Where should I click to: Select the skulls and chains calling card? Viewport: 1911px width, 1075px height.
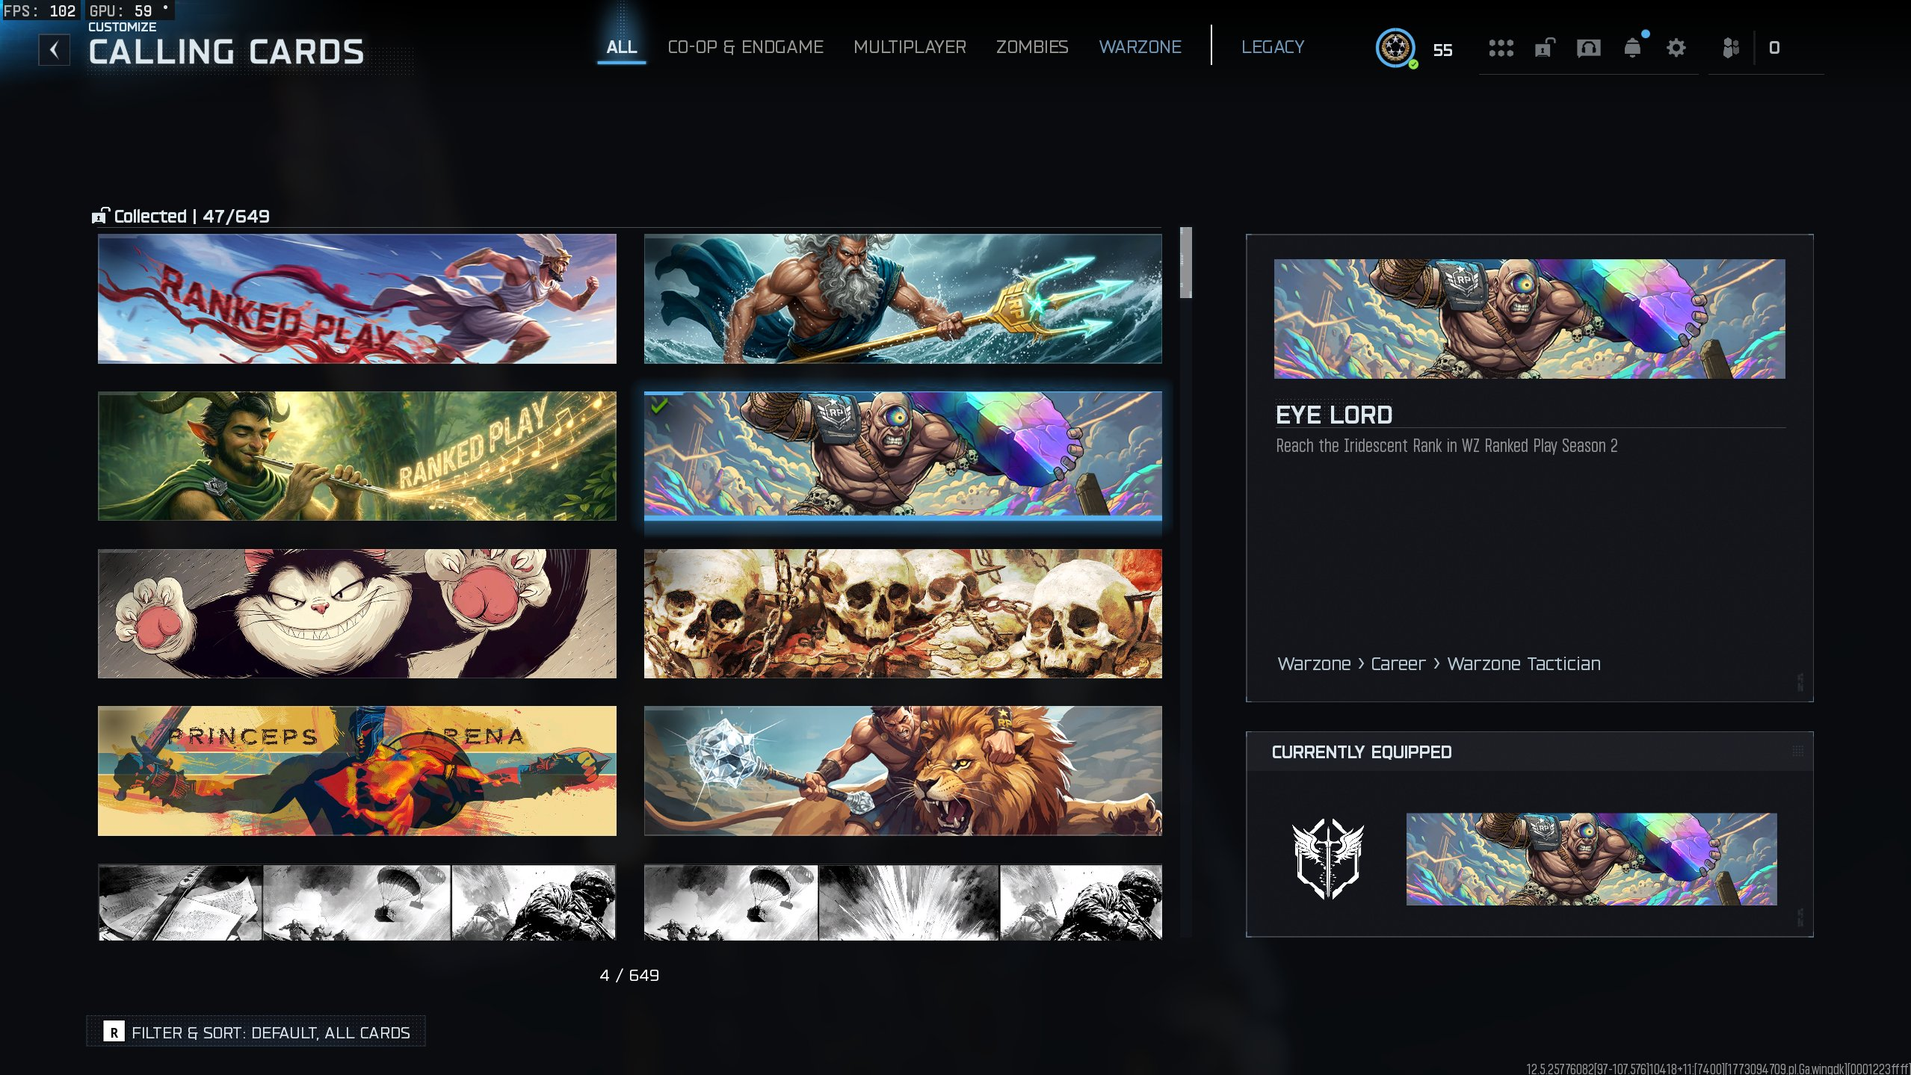pos(903,613)
